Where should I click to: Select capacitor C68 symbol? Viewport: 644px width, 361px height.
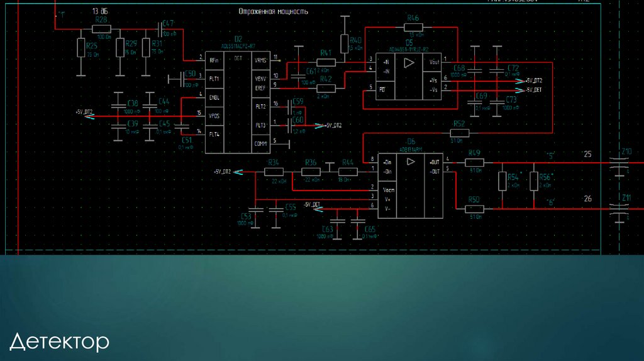pos(475,70)
